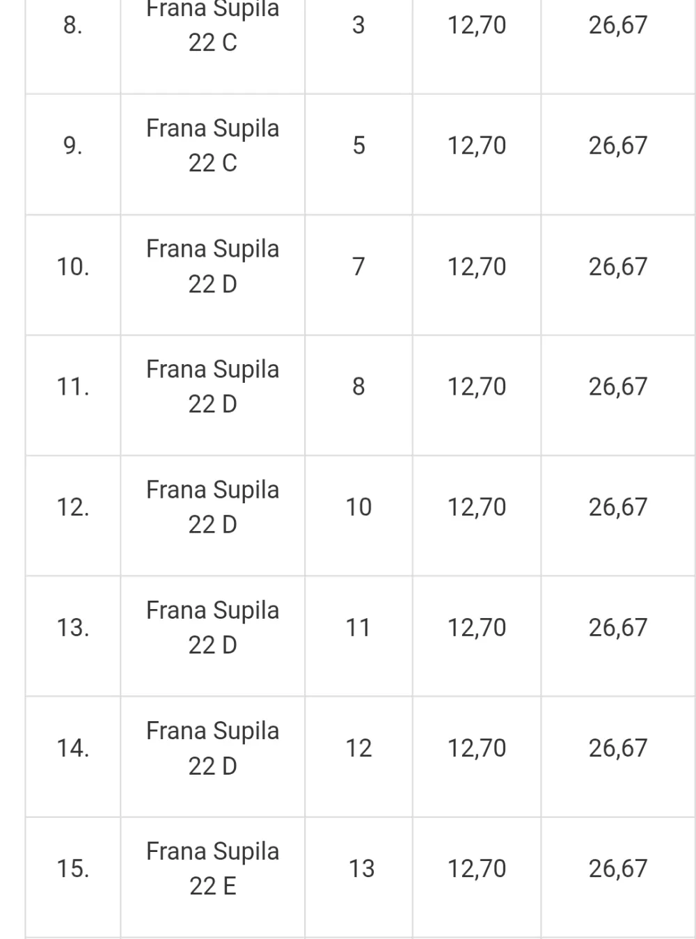Image resolution: width=696 pixels, height=939 pixels.
Task: Select the value 5 in row 9
Action: click(x=358, y=145)
